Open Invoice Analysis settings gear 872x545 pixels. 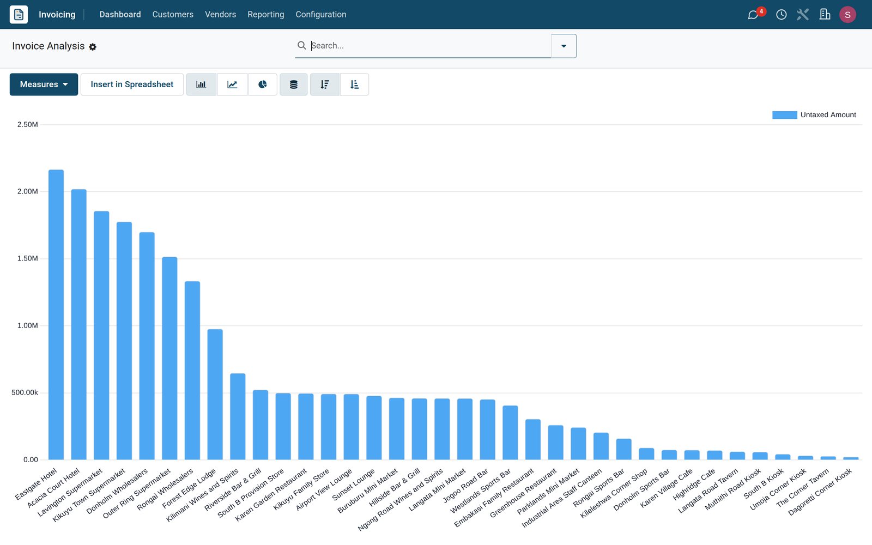pos(93,47)
